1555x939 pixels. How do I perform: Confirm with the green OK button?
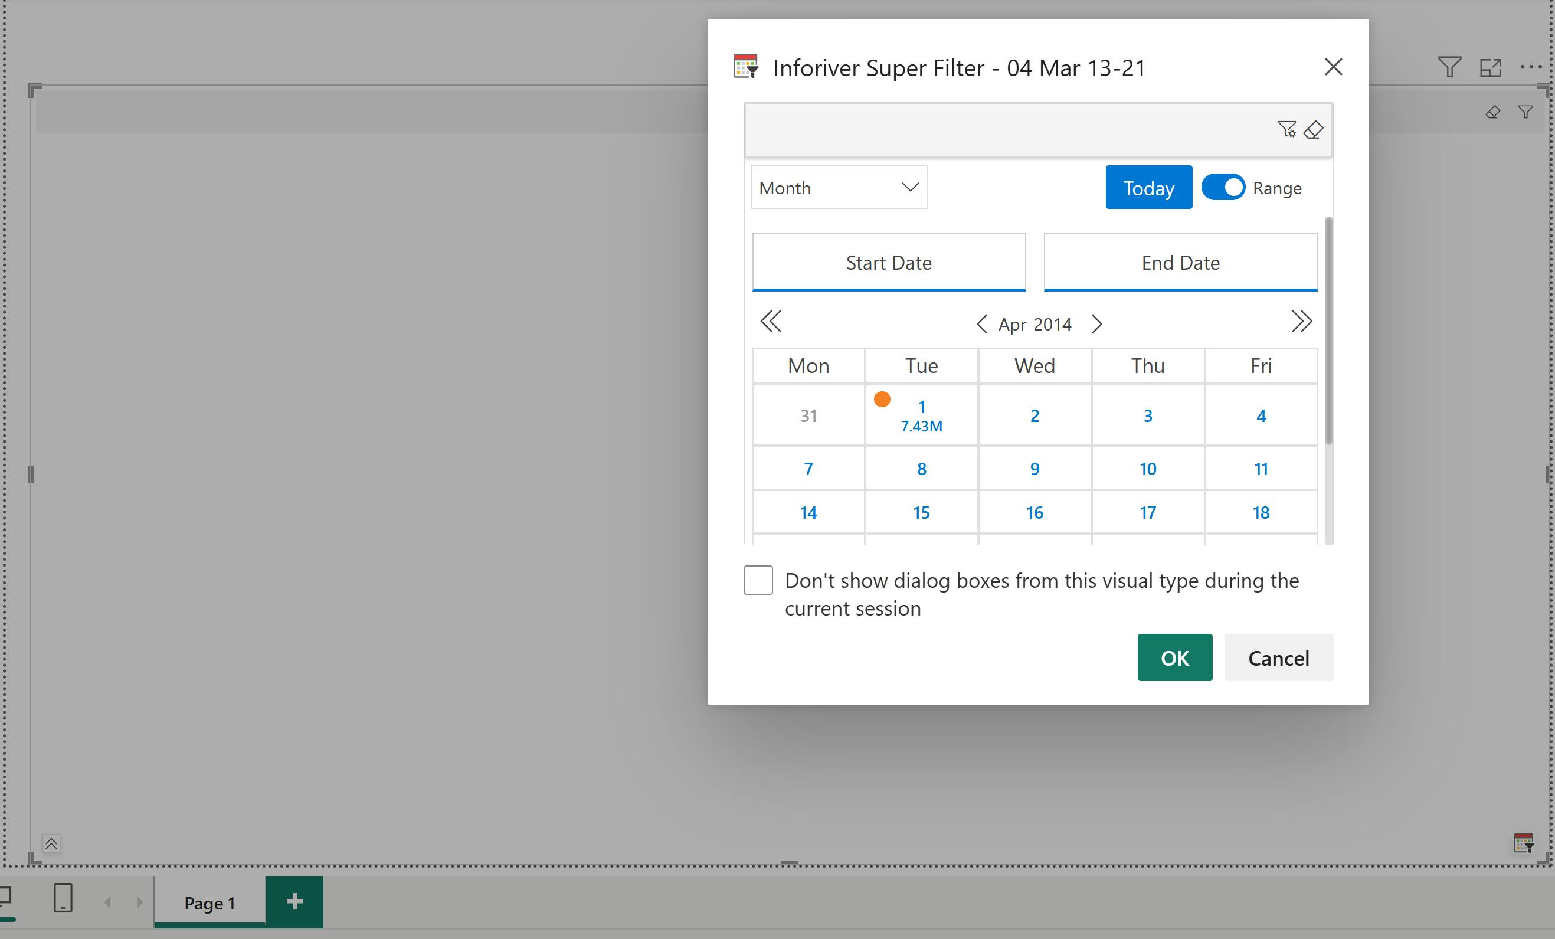[1174, 657]
